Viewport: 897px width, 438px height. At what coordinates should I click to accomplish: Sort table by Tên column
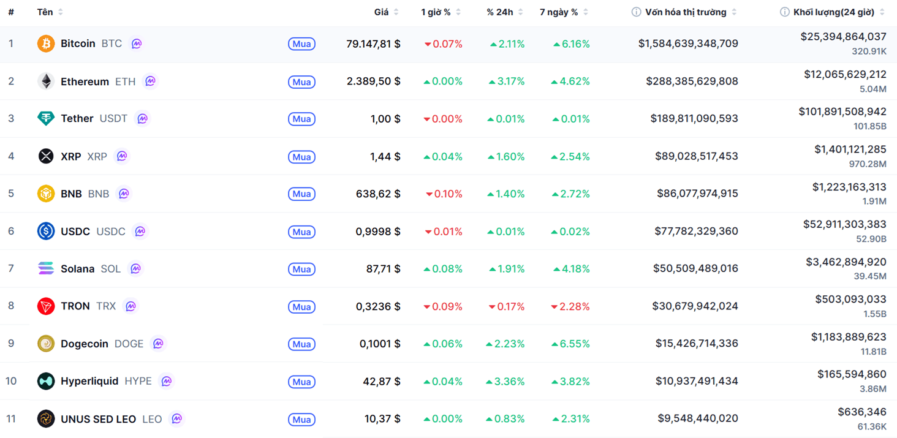[50, 12]
